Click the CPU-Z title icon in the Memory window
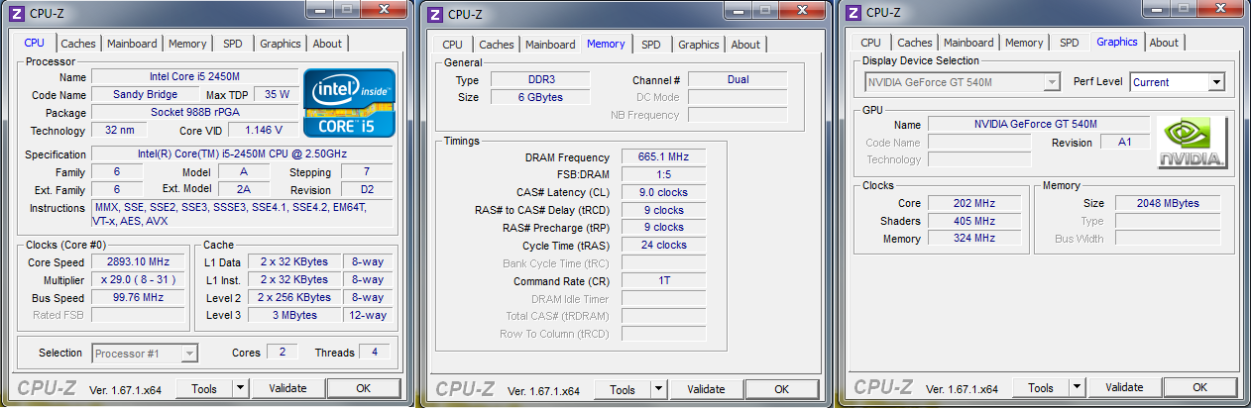This screenshot has width=1251, height=409. tap(434, 14)
